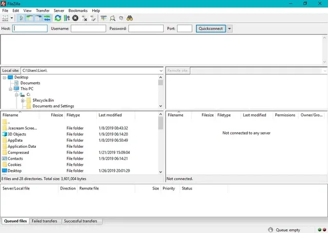Open the Quickconnect history dropdown

coord(230,29)
